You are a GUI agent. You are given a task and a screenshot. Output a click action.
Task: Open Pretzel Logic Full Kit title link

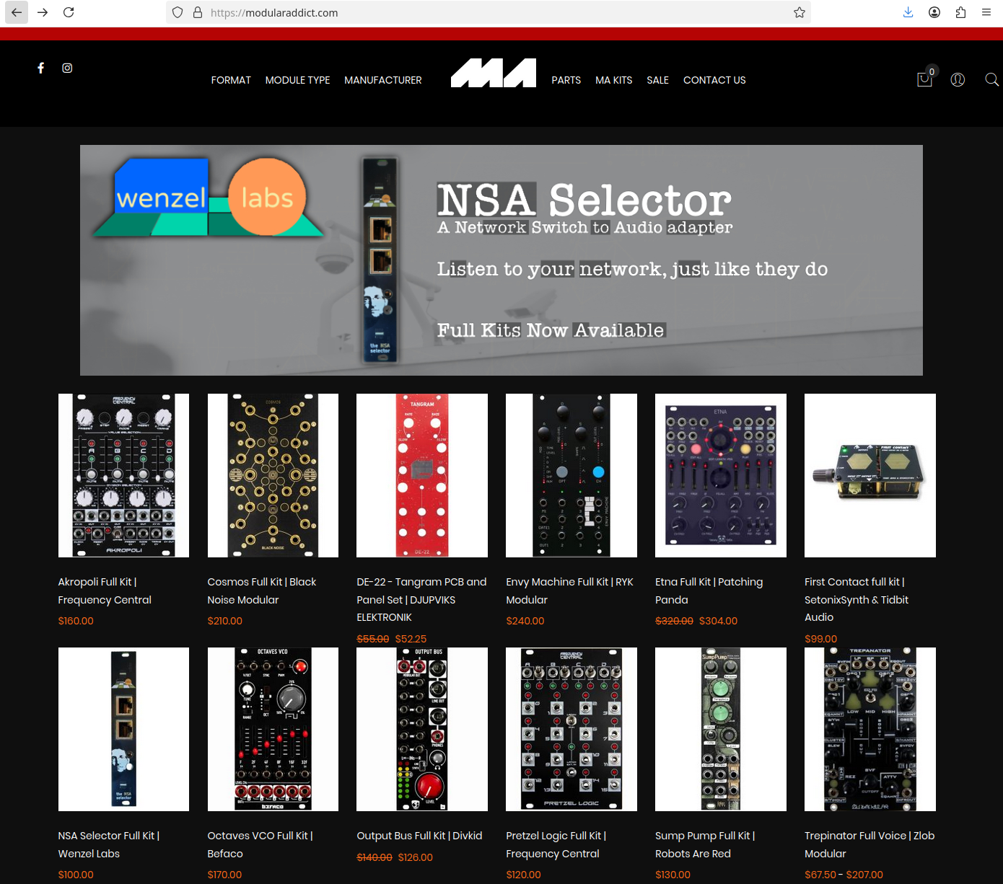click(556, 844)
